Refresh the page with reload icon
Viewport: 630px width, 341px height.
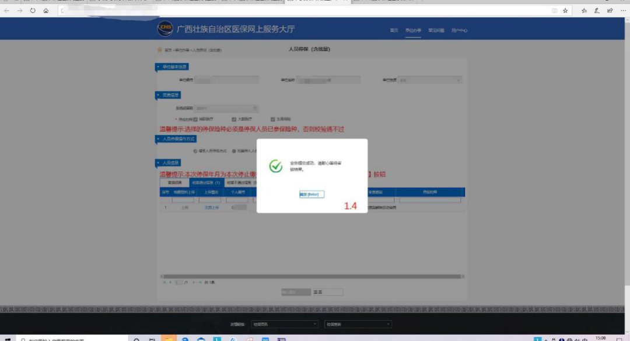(x=33, y=11)
